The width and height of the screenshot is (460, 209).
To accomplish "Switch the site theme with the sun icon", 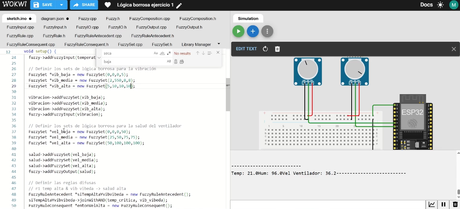I will coord(440,5).
